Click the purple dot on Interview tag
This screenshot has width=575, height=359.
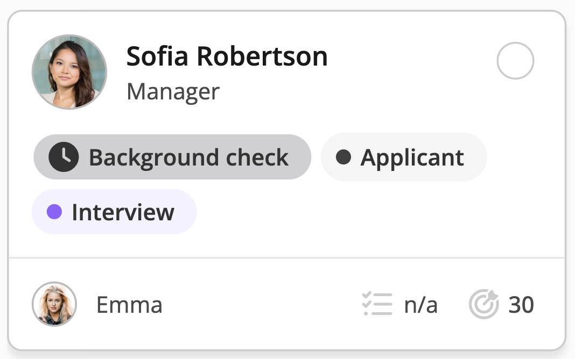[54, 212]
